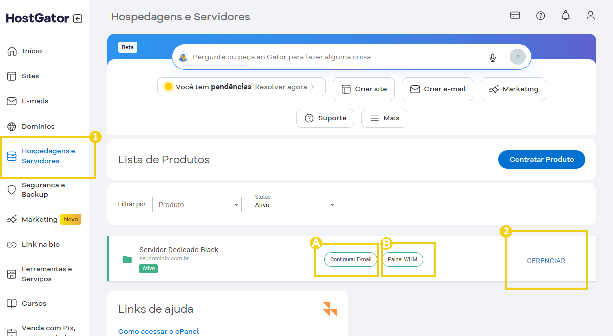Select Segurança e Backup from the sidebar
Image resolution: width=613 pixels, height=336 pixels.
43,190
